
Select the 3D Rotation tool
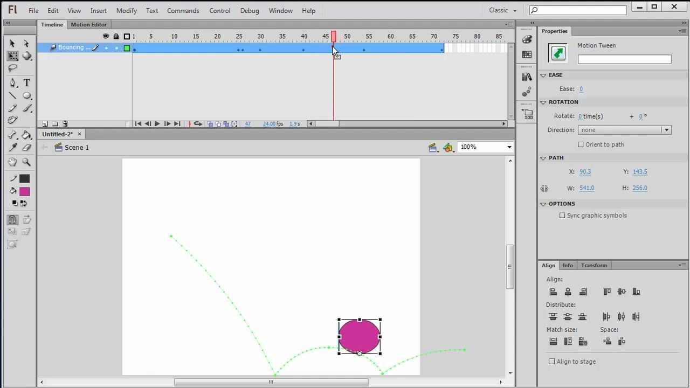(x=26, y=56)
